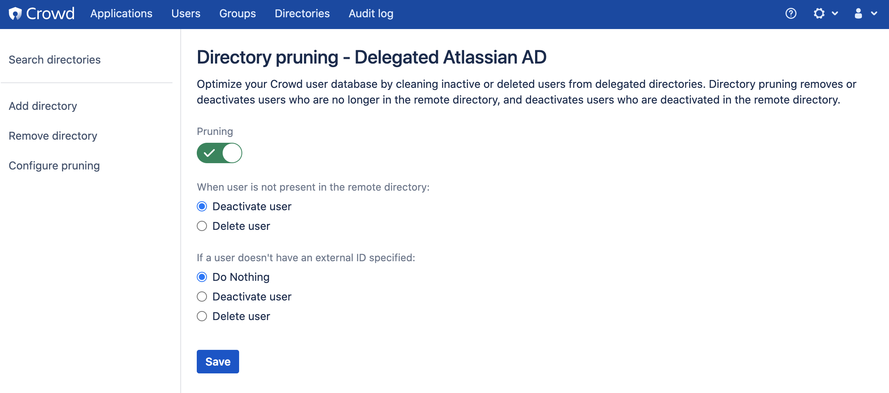Save the pruning configuration
The image size is (889, 393).
(218, 362)
